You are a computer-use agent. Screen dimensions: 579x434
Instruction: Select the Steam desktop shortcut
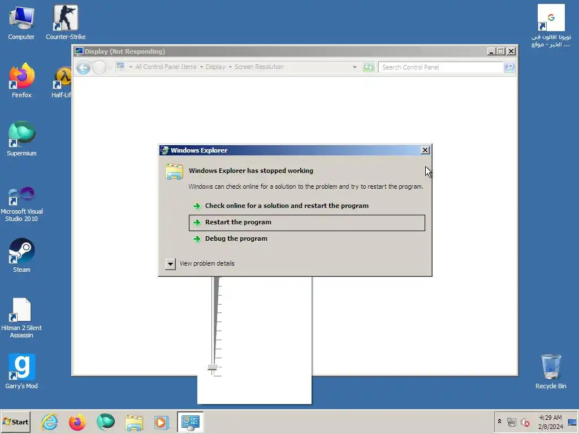tap(21, 256)
